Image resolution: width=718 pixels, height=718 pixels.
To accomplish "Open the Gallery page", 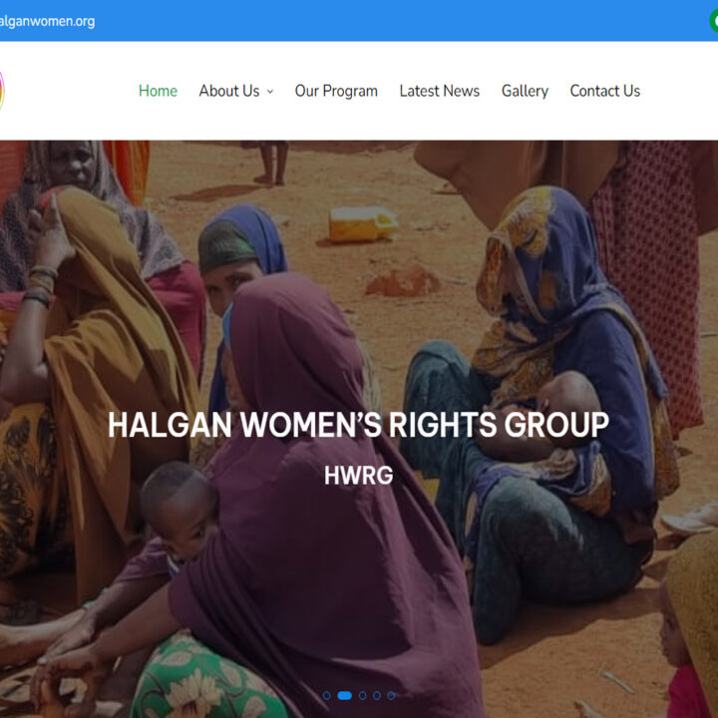I will (x=525, y=91).
